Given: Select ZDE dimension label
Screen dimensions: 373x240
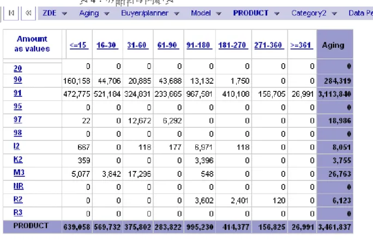Looking at the screenshot, I should (50, 13).
